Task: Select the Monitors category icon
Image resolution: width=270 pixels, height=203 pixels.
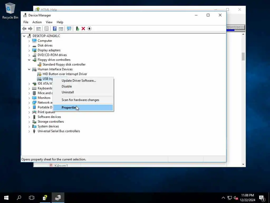Action: (x=34, y=98)
